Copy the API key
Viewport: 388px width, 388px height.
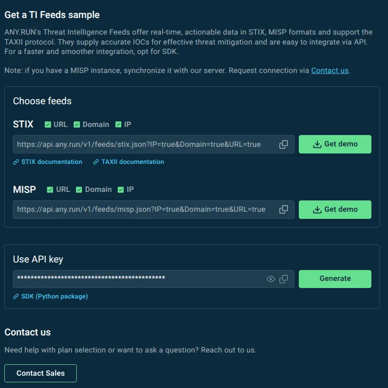click(284, 279)
